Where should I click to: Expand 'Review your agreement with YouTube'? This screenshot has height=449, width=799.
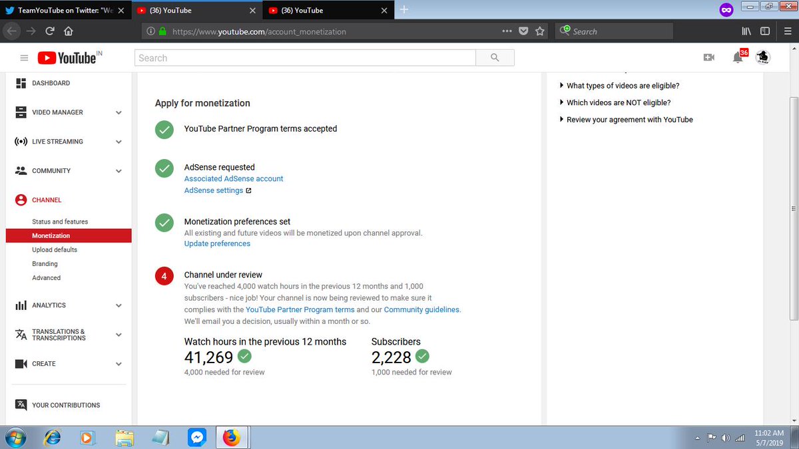(626, 120)
